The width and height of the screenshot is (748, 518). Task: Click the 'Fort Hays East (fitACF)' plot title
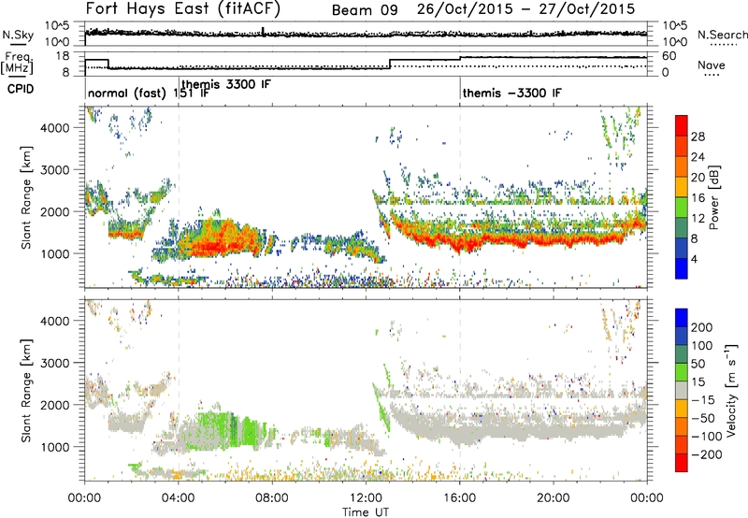[183, 9]
